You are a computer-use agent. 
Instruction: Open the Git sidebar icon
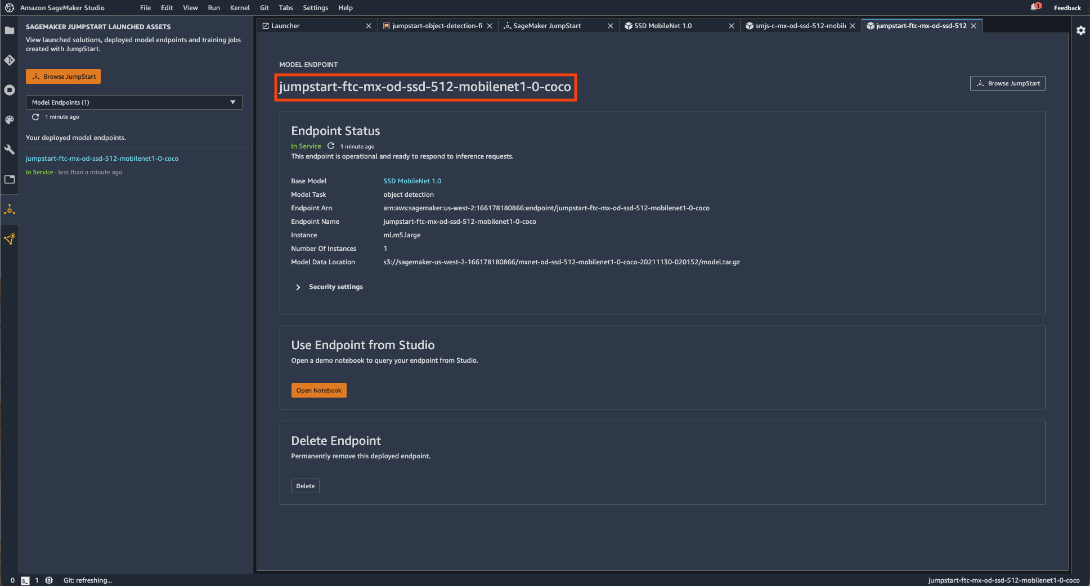click(x=10, y=60)
